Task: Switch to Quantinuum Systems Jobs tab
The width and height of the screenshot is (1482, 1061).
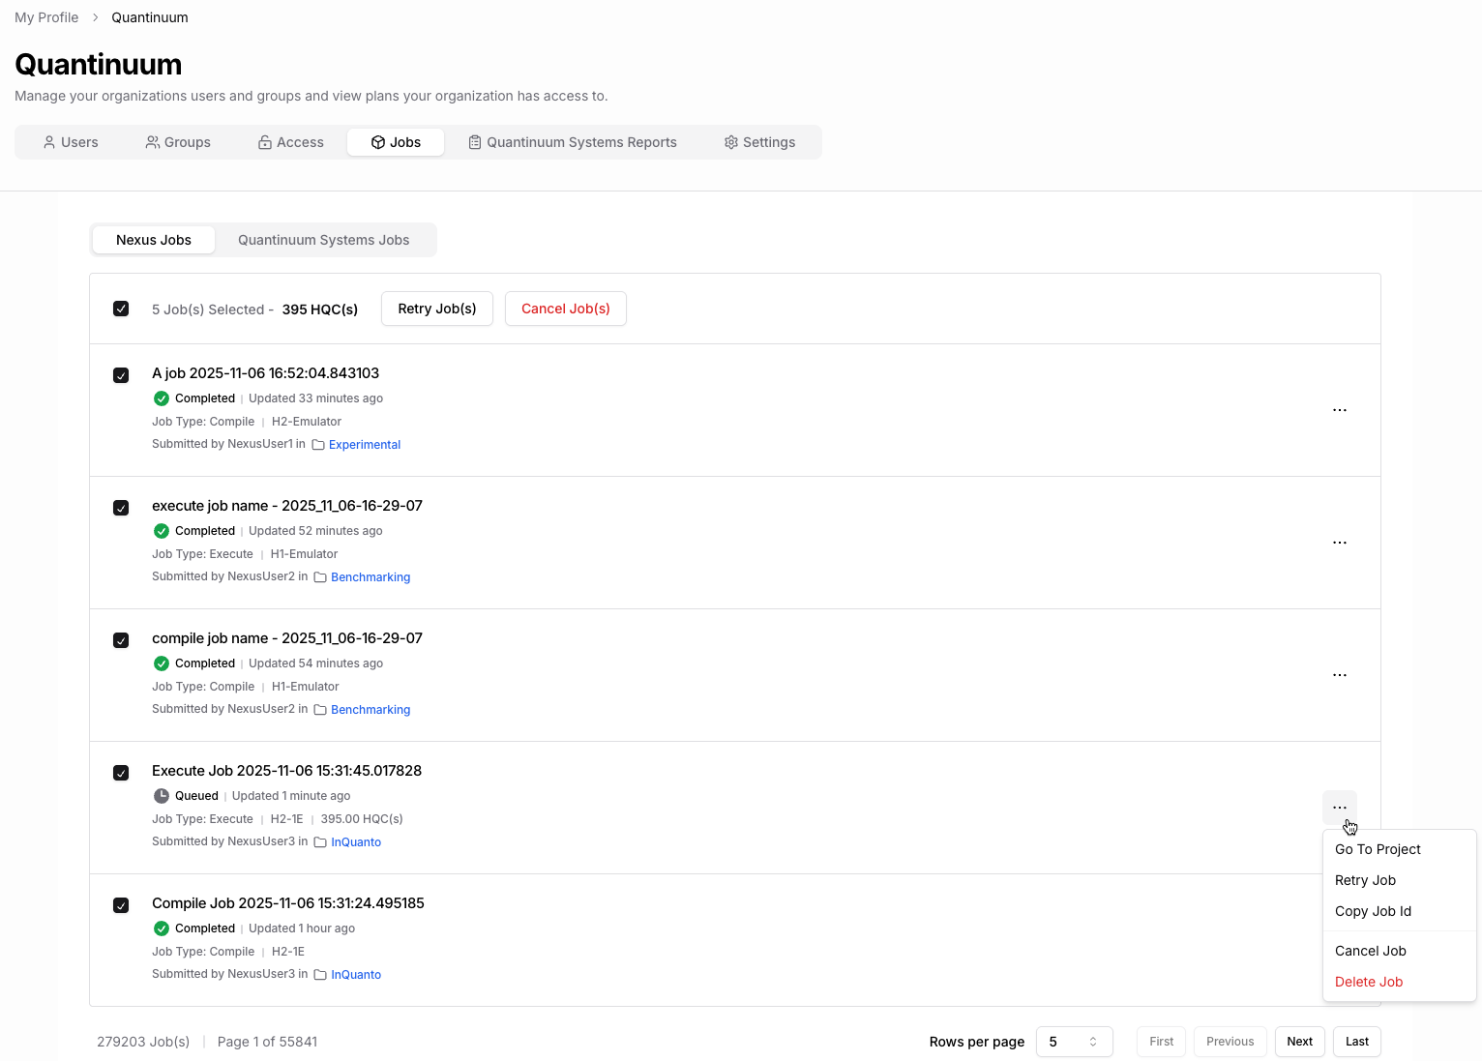Action: (323, 240)
